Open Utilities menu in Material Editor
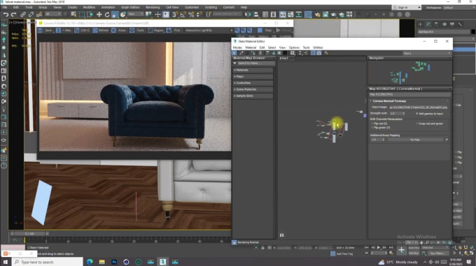 coord(318,47)
